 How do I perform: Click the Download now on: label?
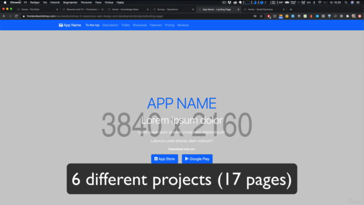(x=182, y=149)
